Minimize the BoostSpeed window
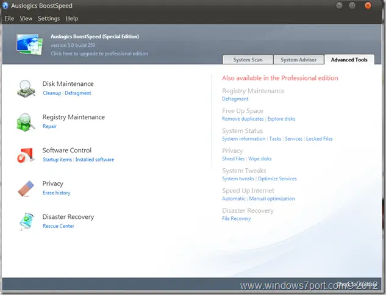Image resolution: width=386 pixels, height=295 pixels. click(x=339, y=5)
